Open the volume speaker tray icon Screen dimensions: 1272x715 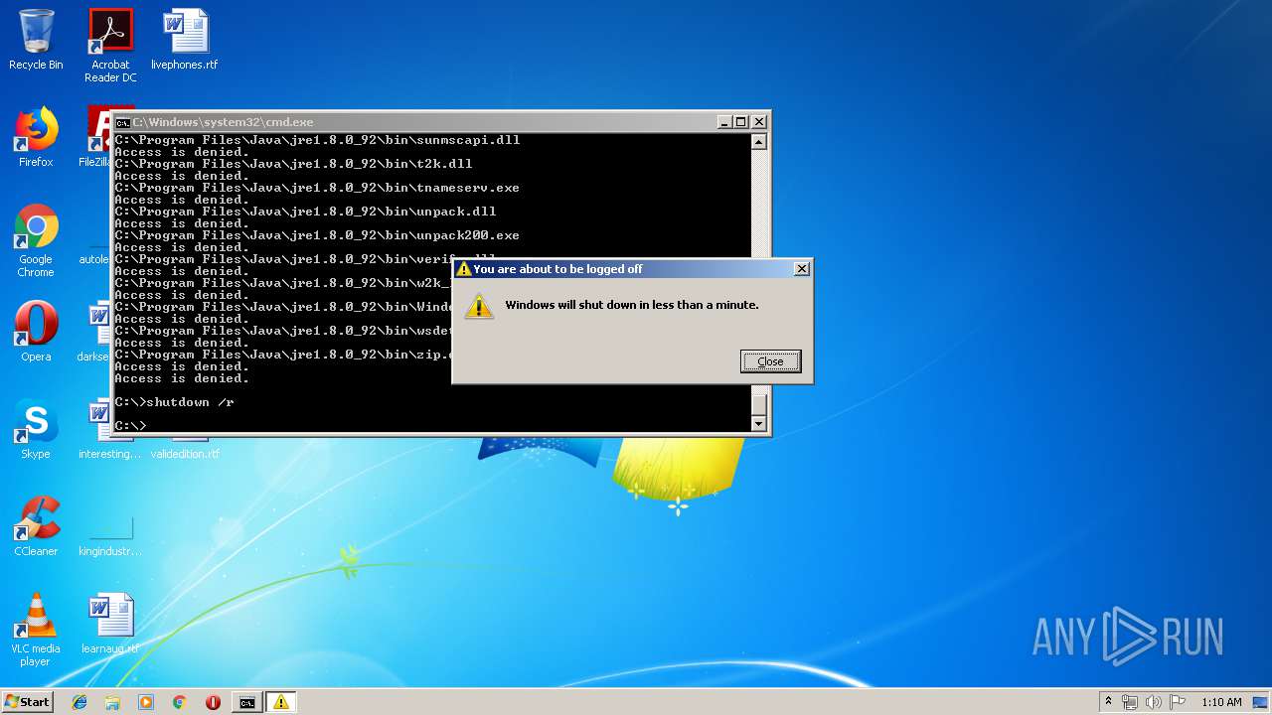1154,702
